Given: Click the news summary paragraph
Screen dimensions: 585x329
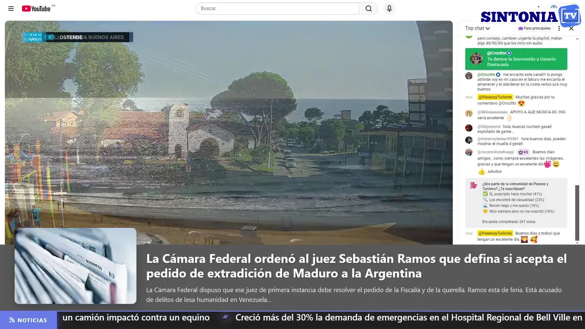Looking at the screenshot, I should click(354, 295).
